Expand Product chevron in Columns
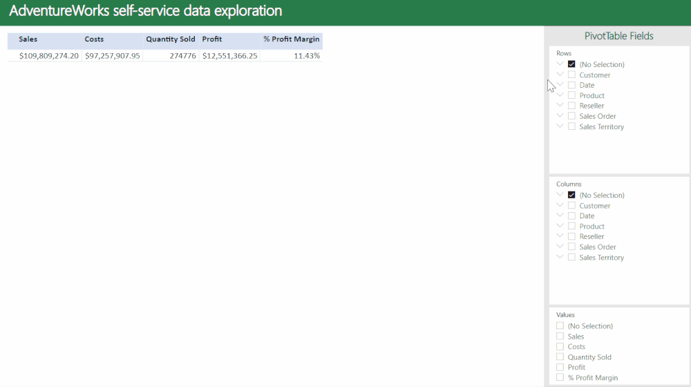 (560, 226)
